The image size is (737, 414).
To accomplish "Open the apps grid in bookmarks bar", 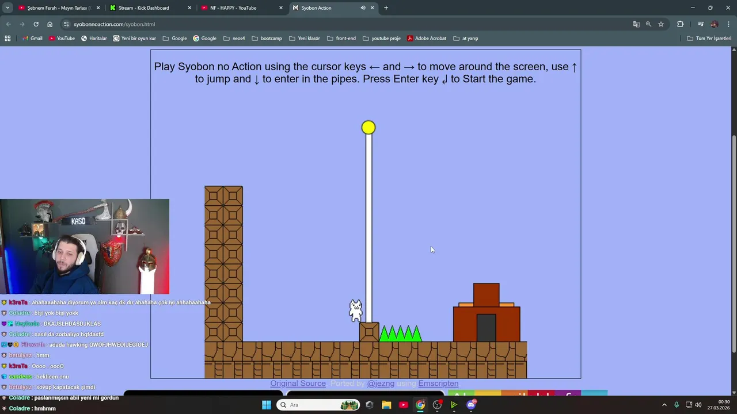I will [7, 39].
